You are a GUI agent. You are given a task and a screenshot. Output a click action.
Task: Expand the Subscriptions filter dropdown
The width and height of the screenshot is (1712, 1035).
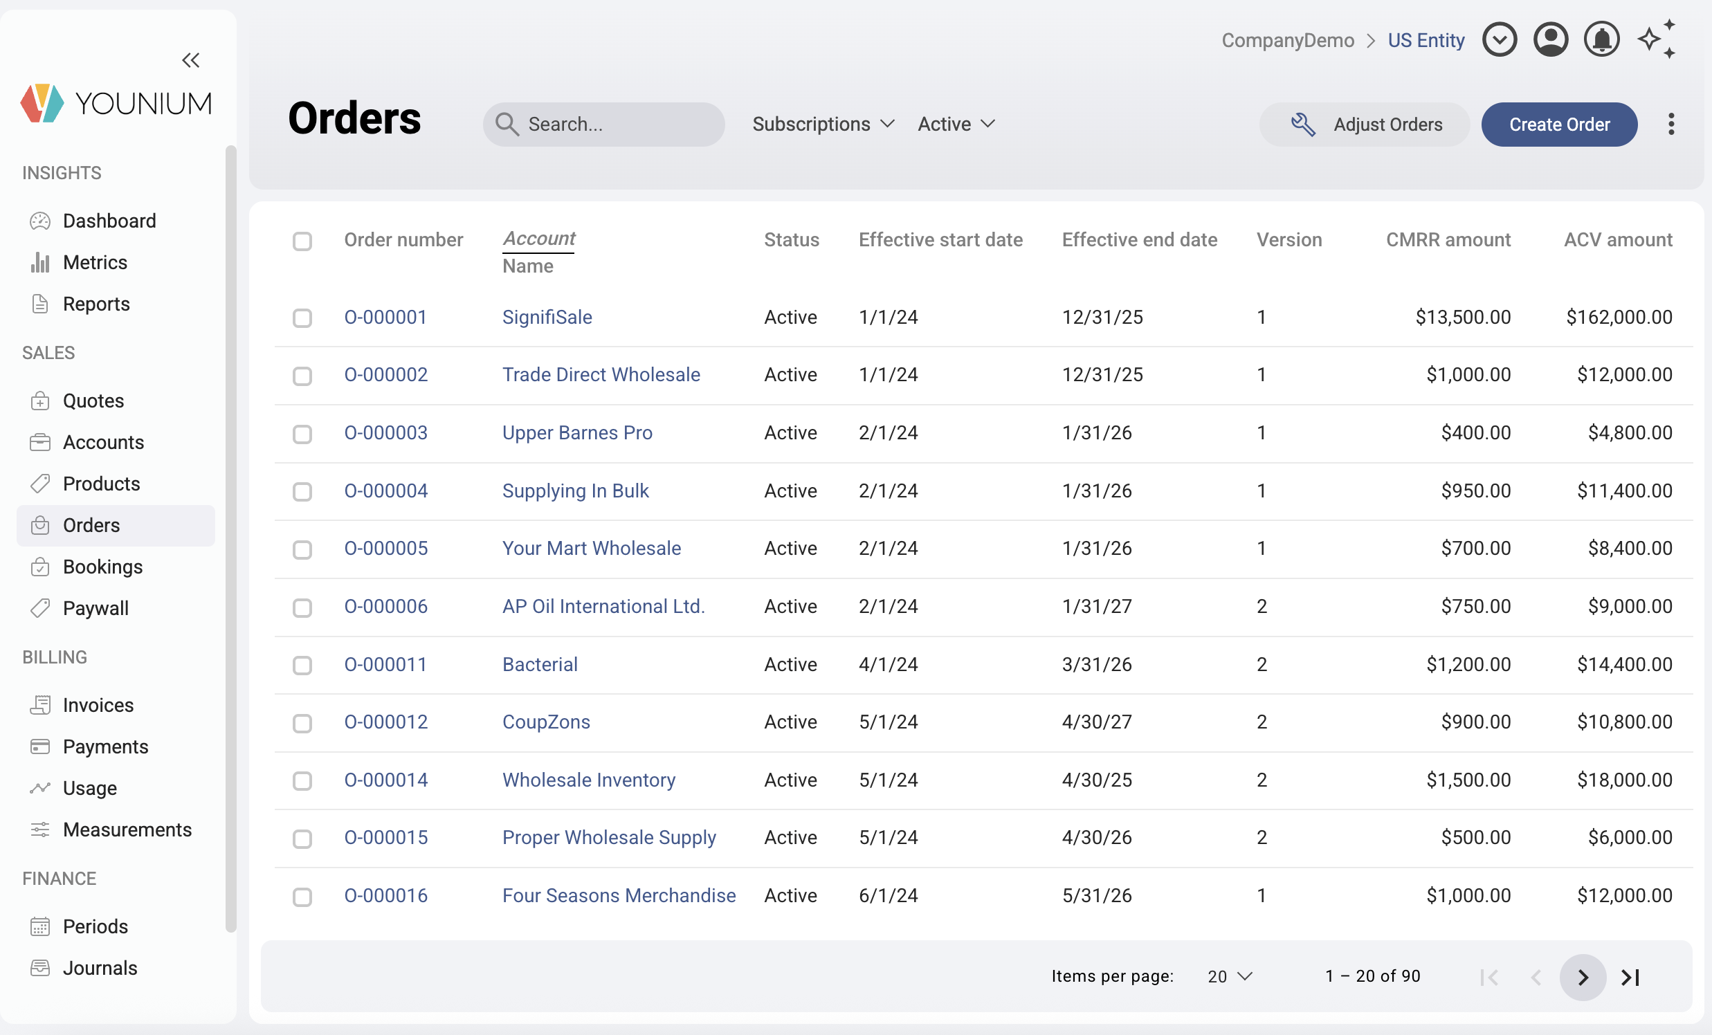pyautogui.click(x=823, y=125)
